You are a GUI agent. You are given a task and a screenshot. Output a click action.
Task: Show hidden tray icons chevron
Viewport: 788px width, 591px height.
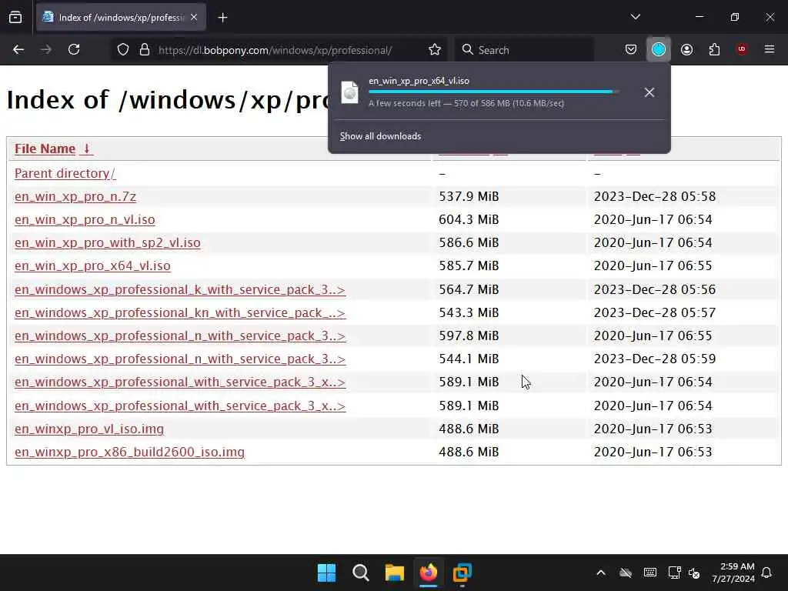tap(600, 573)
